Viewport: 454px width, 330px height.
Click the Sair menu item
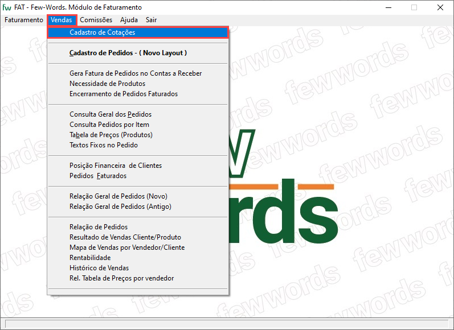pyautogui.click(x=151, y=20)
